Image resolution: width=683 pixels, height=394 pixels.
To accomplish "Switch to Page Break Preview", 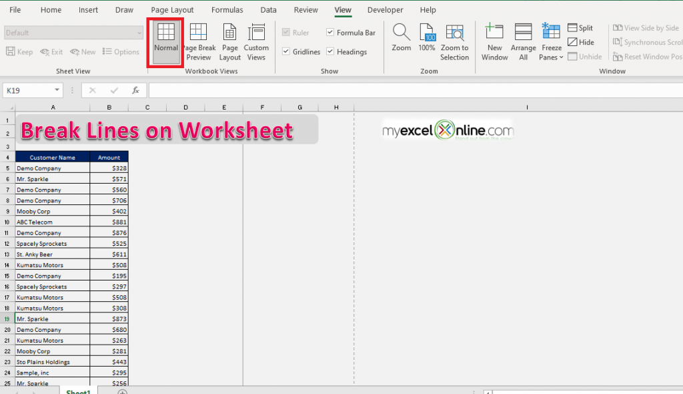I will pos(198,41).
